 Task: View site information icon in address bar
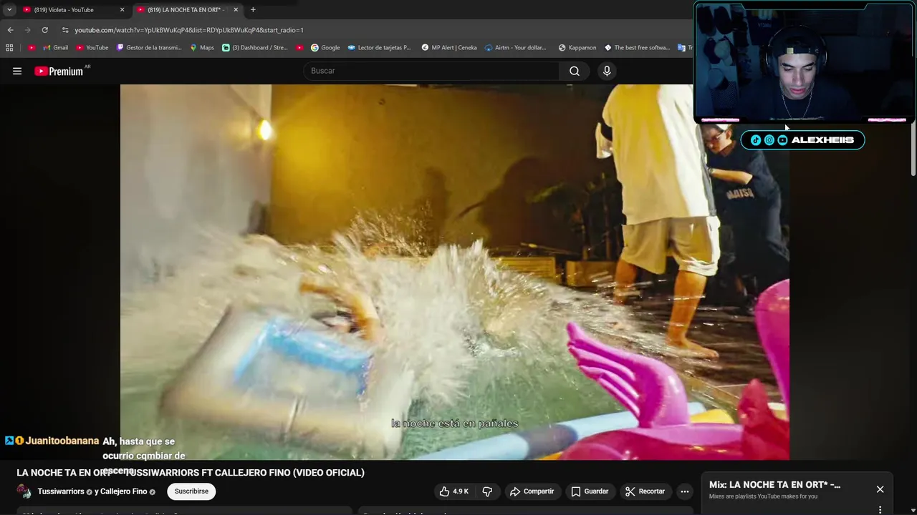click(65, 30)
